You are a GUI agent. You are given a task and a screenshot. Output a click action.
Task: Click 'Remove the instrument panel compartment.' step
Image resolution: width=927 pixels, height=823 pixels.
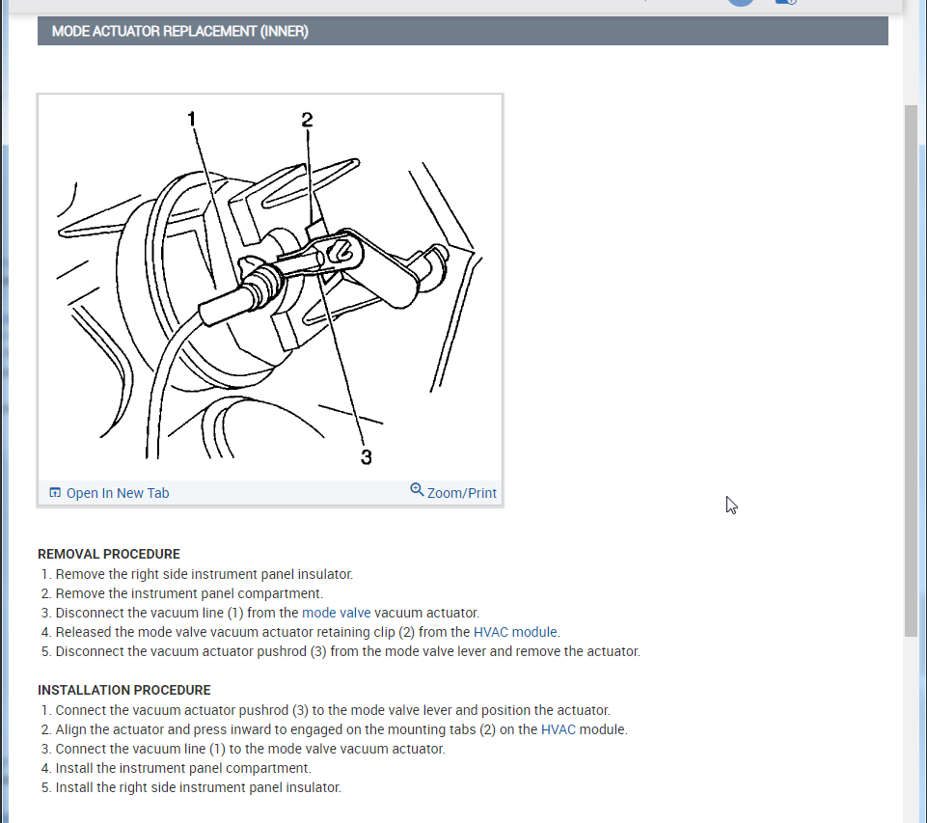coord(189,593)
